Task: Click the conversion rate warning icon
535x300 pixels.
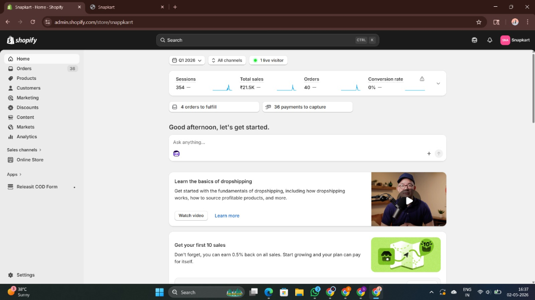Action: coord(422,79)
